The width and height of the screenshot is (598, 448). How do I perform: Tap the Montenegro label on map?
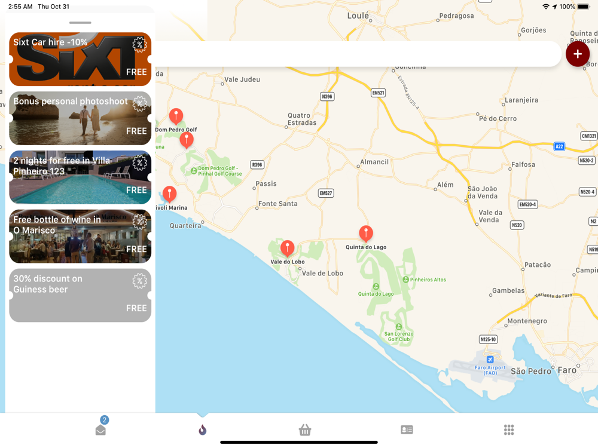(527, 321)
